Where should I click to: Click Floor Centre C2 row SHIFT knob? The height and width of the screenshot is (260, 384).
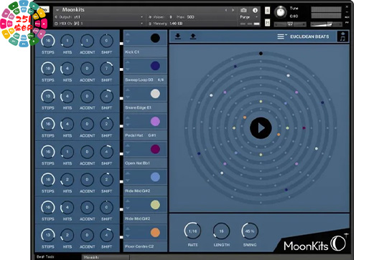pyautogui.click(x=106, y=235)
